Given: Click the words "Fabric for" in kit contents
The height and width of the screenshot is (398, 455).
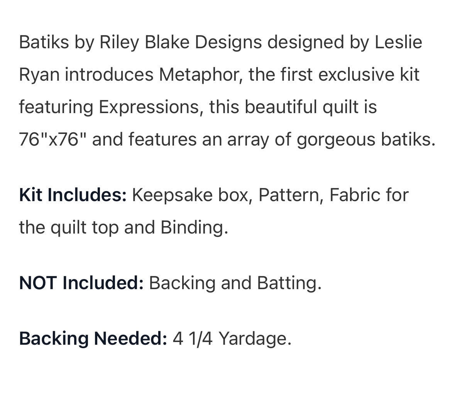Looking at the screenshot, I should 369,195.
